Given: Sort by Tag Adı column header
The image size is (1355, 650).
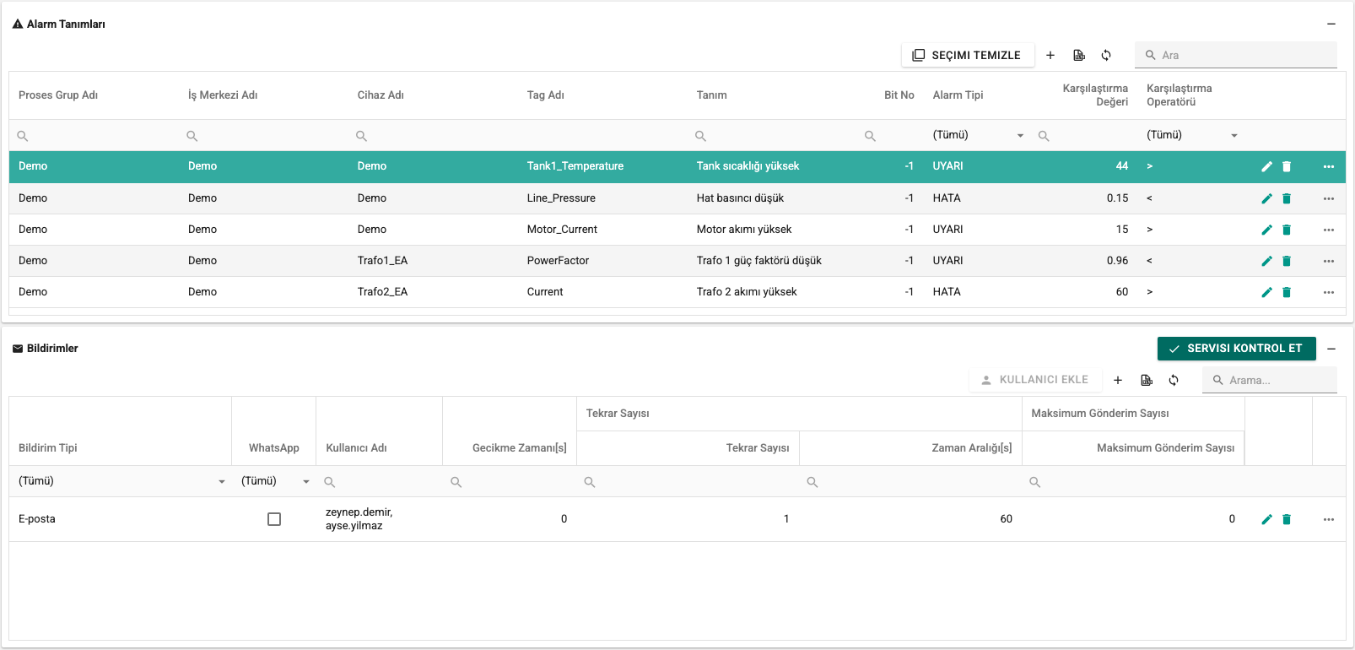Looking at the screenshot, I should [x=545, y=95].
